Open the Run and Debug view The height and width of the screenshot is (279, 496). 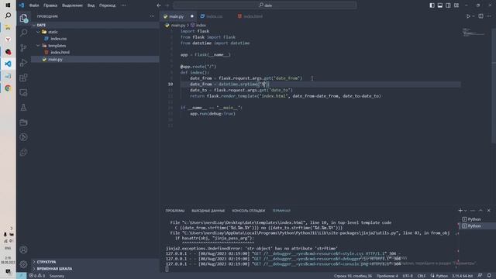point(23,63)
